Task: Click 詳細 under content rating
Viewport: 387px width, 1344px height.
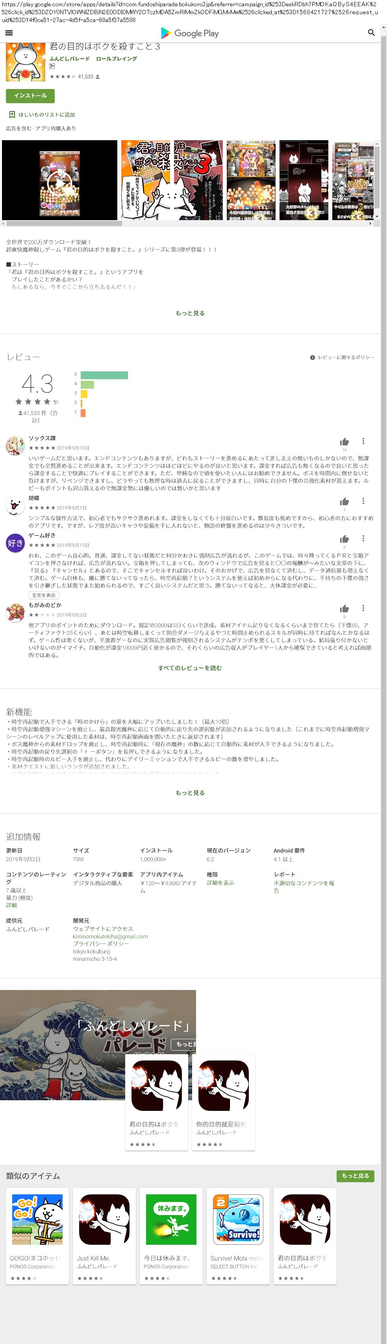Action: [11, 905]
